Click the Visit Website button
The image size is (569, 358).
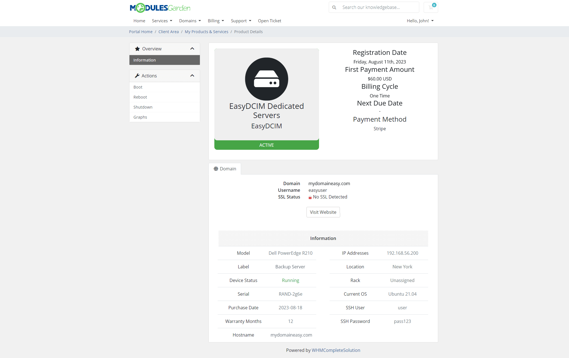[x=323, y=212]
